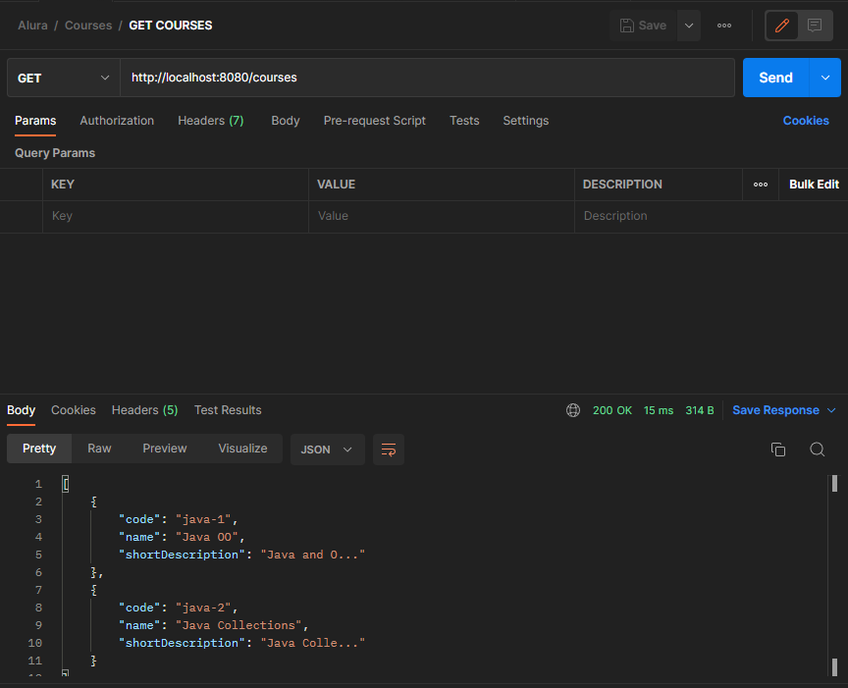Open the Cookies manager

tap(806, 119)
